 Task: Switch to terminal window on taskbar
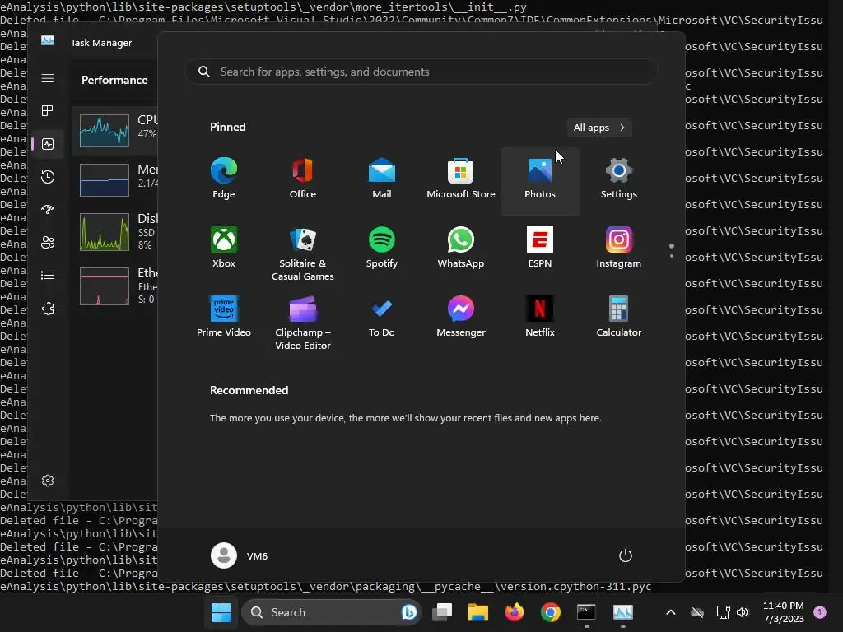[x=586, y=612]
